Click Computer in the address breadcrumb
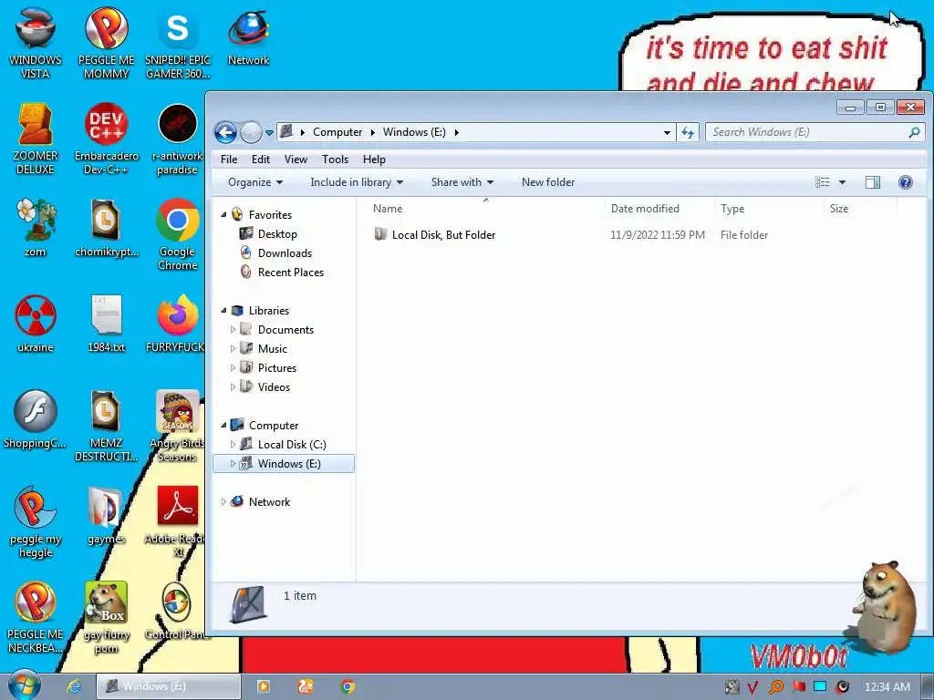The width and height of the screenshot is (934, 700). [x=337, y=132]
